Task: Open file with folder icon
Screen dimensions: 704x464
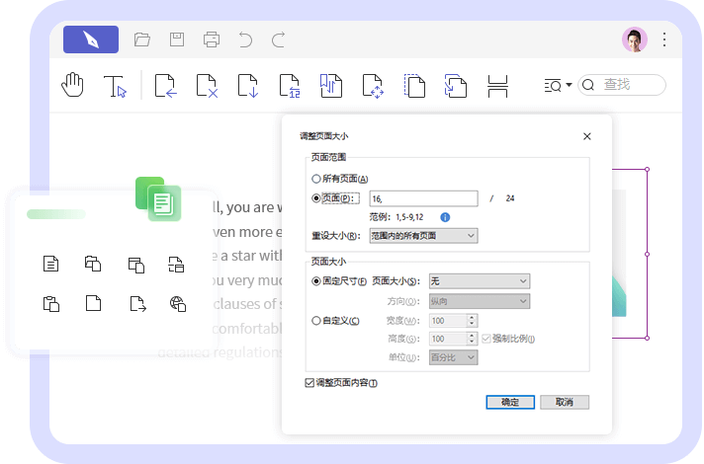Action: (142, 39)
